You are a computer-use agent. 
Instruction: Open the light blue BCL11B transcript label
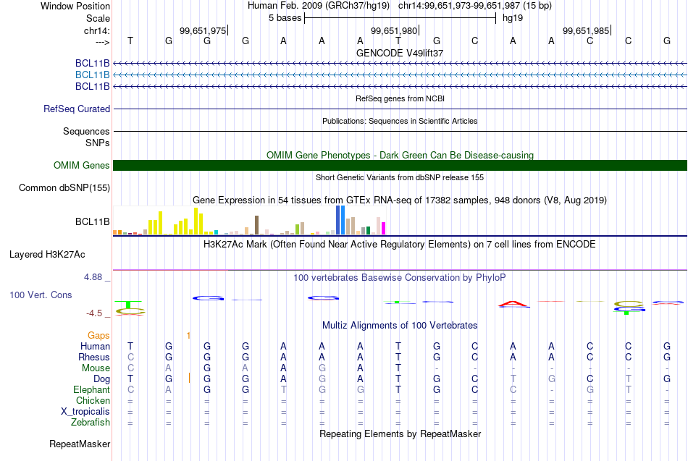[92, 75]
